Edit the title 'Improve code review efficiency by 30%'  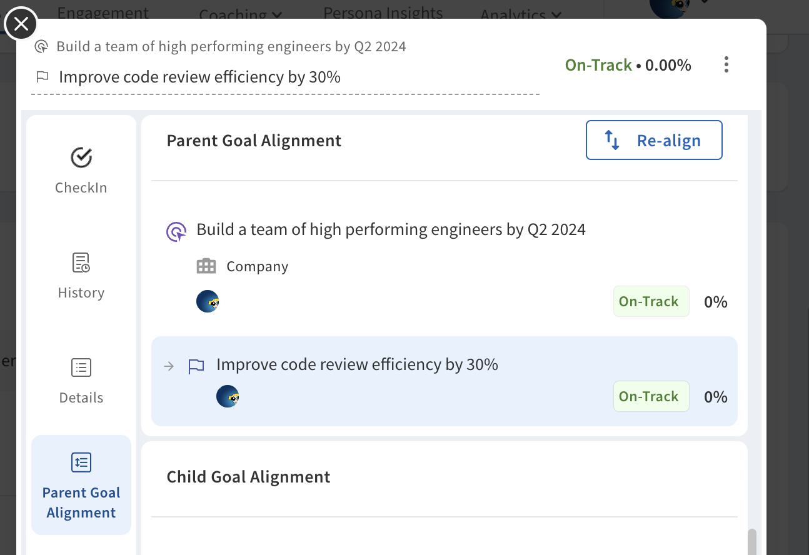200,77
